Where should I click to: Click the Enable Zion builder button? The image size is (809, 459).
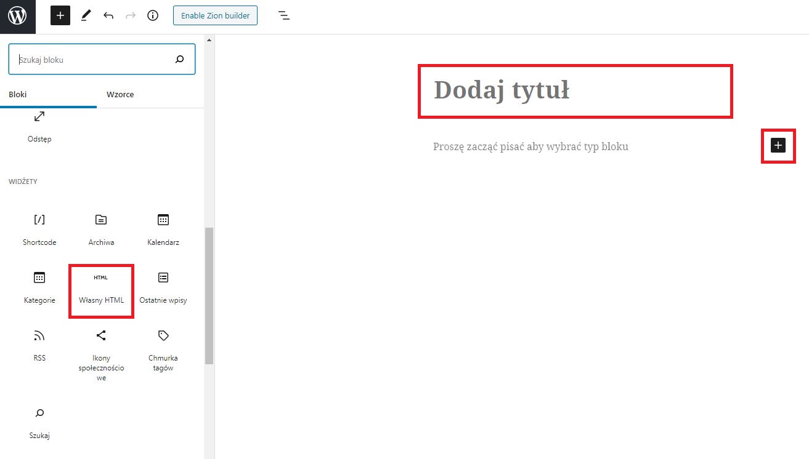pyautogui.click(x=215, y=16)
